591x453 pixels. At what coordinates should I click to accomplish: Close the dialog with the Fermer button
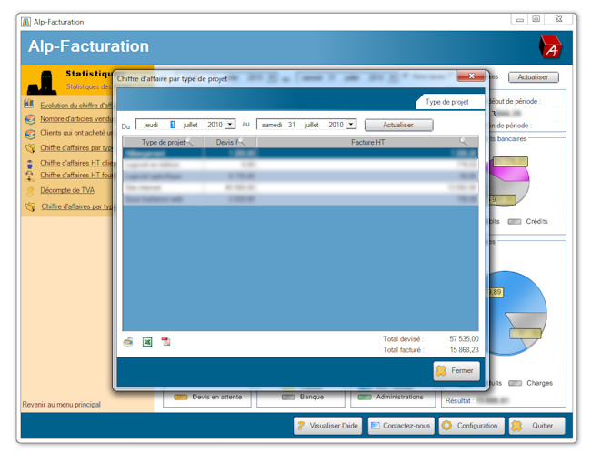point(456,371)
